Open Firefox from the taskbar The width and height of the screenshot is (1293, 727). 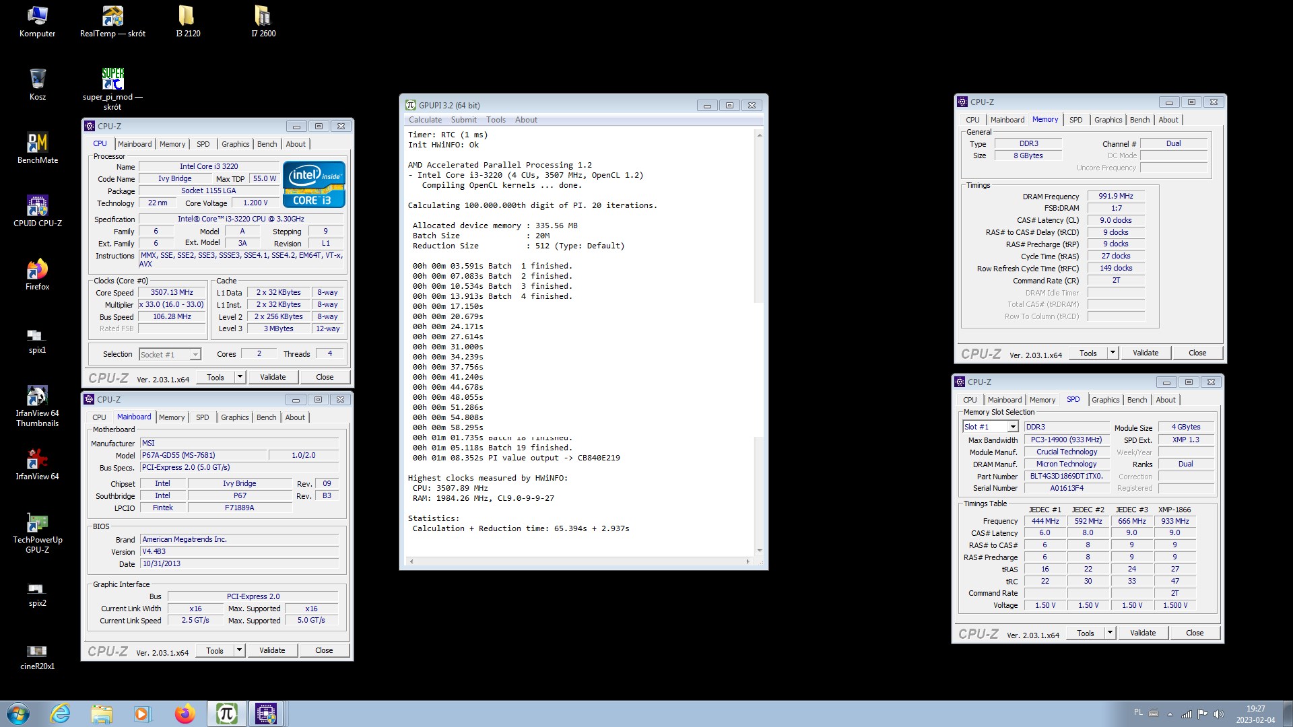coord(184,714)
